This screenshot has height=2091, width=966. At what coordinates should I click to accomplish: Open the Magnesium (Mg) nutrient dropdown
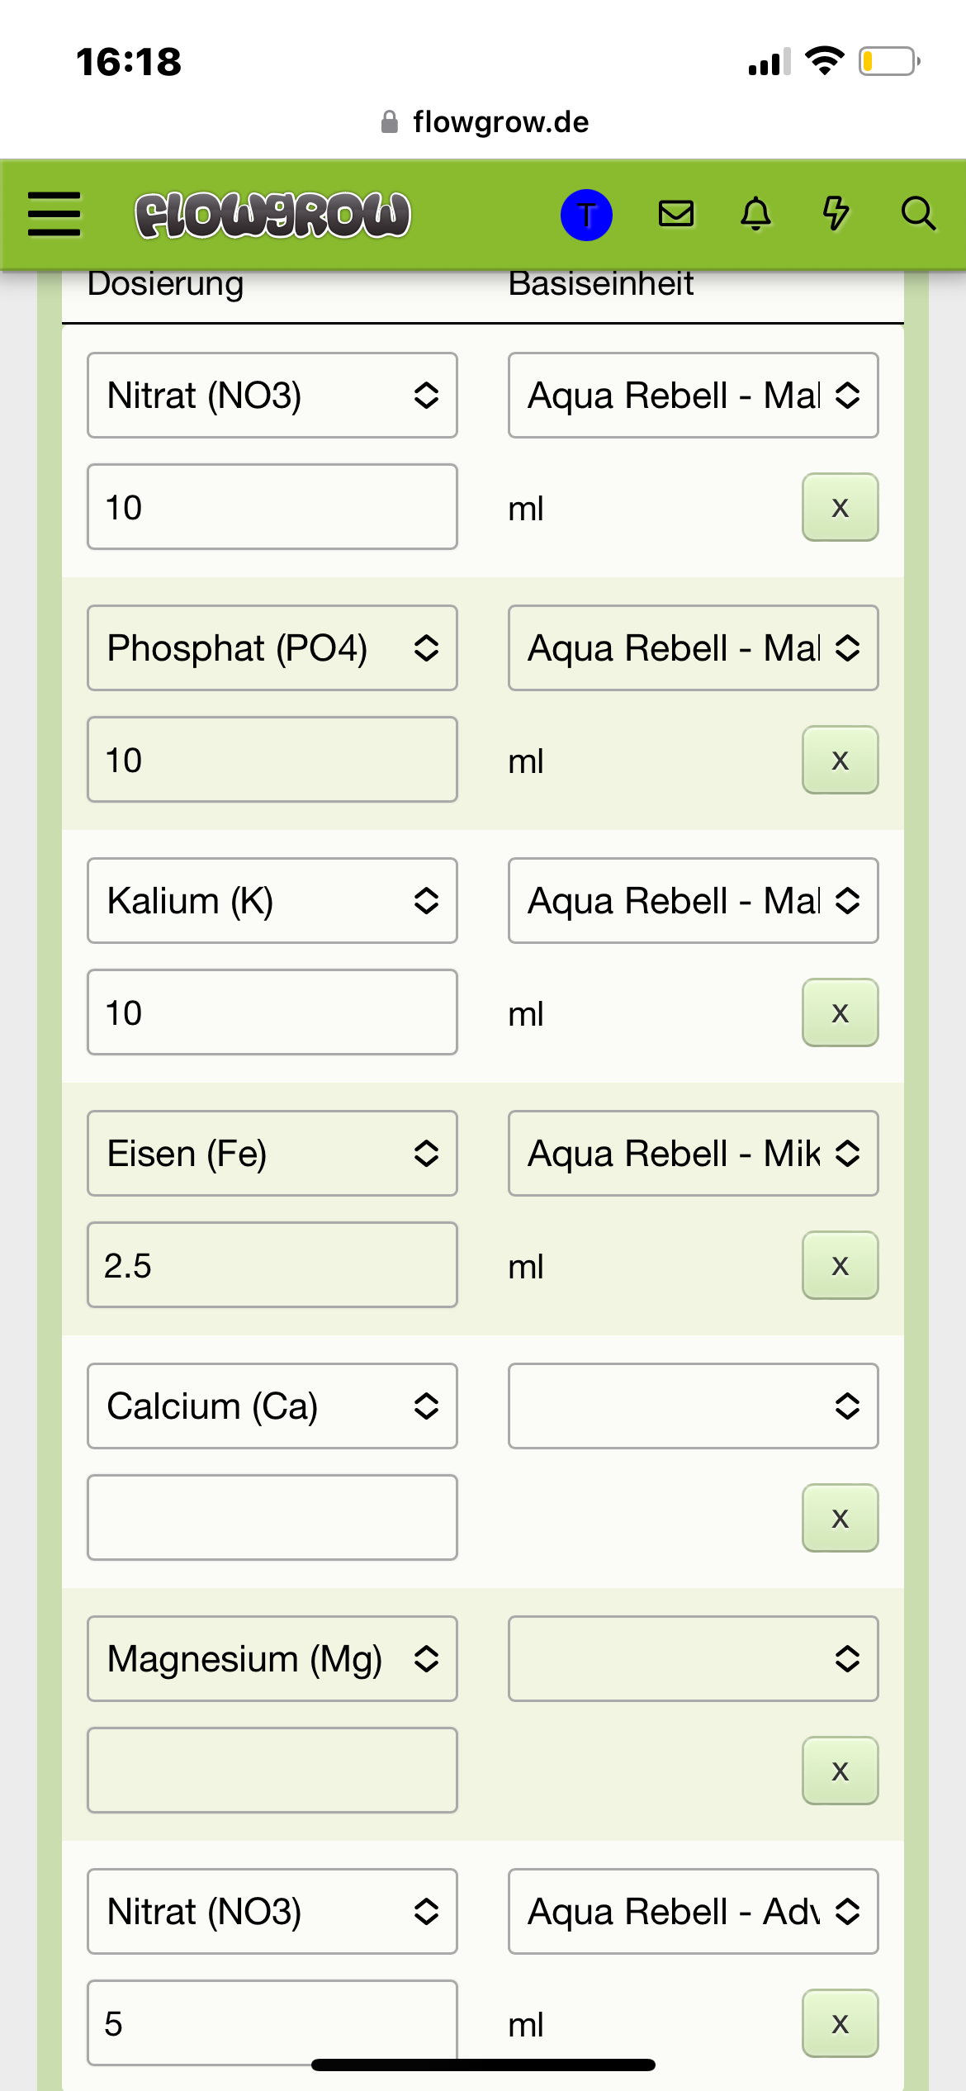click(272, 1659)
